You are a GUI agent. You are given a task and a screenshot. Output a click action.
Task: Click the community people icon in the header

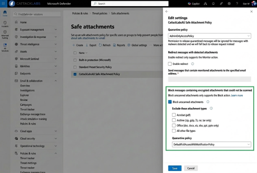(x=205, y=3)
